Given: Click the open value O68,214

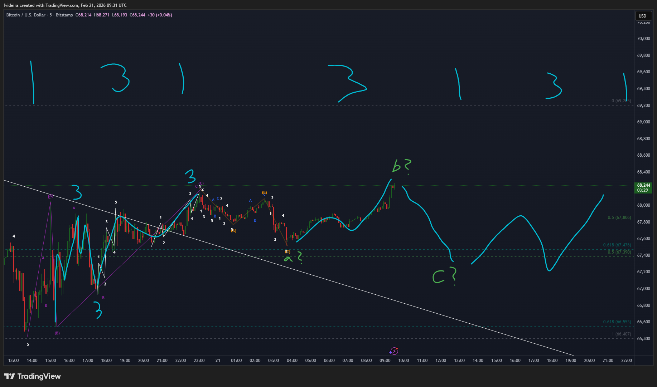Looking at the screenshot, I should [x=83, y=15].
